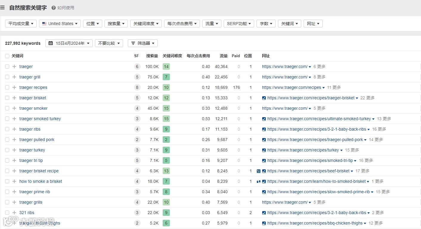Check the traeger keyword row checkbox
The height and width of the screenshot is (229, 421).
coord(7,66)
